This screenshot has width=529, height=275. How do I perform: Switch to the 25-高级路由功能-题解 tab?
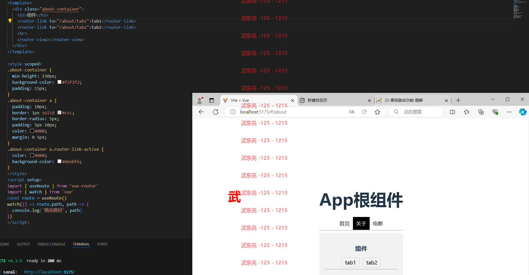[x=413, y=100]
